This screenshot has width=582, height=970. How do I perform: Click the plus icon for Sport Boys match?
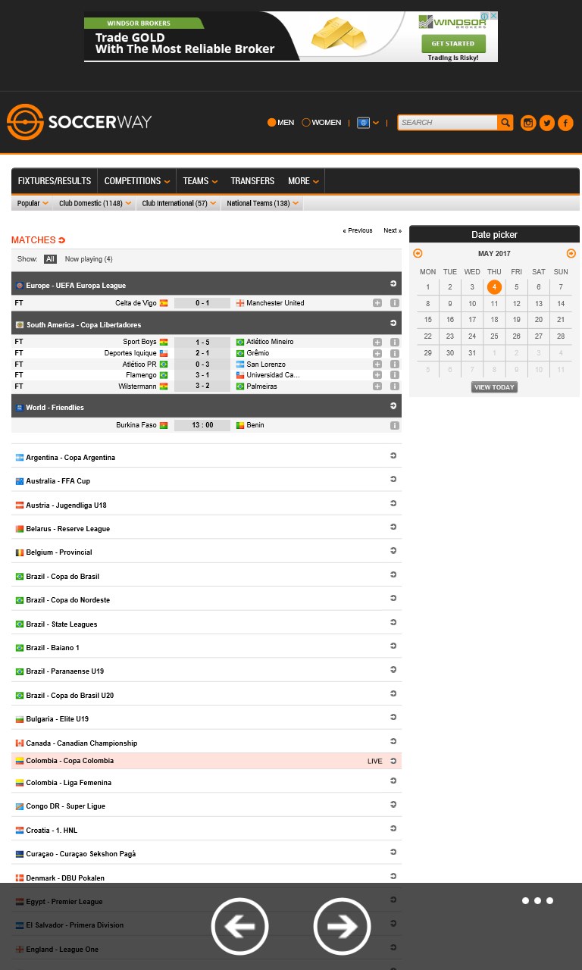[x=377, y=342]
